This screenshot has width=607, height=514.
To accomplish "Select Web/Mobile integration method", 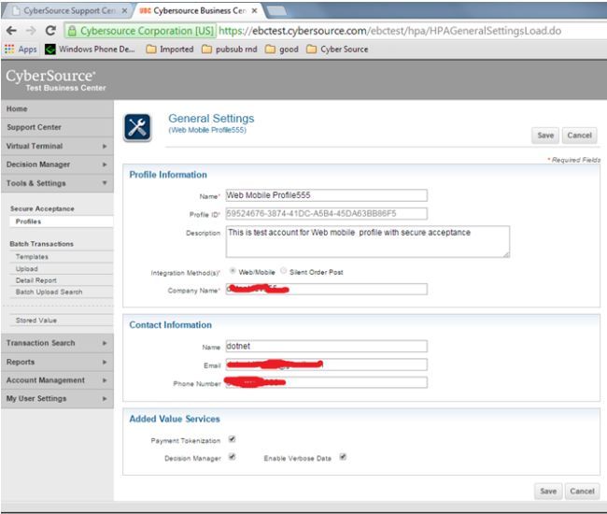I will [233, 271].
